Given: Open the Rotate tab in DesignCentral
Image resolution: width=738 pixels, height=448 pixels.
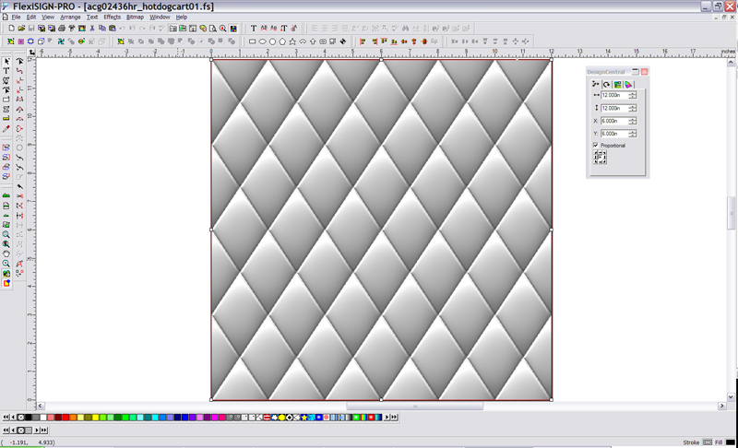Looking at the screenshot, I should coord(607,84).
